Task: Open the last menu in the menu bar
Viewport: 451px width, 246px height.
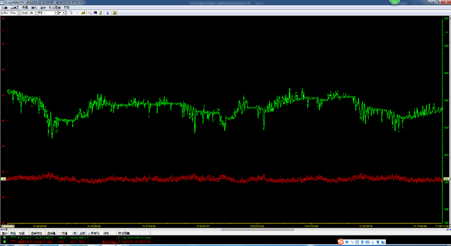Action: [x=67, y=7]
